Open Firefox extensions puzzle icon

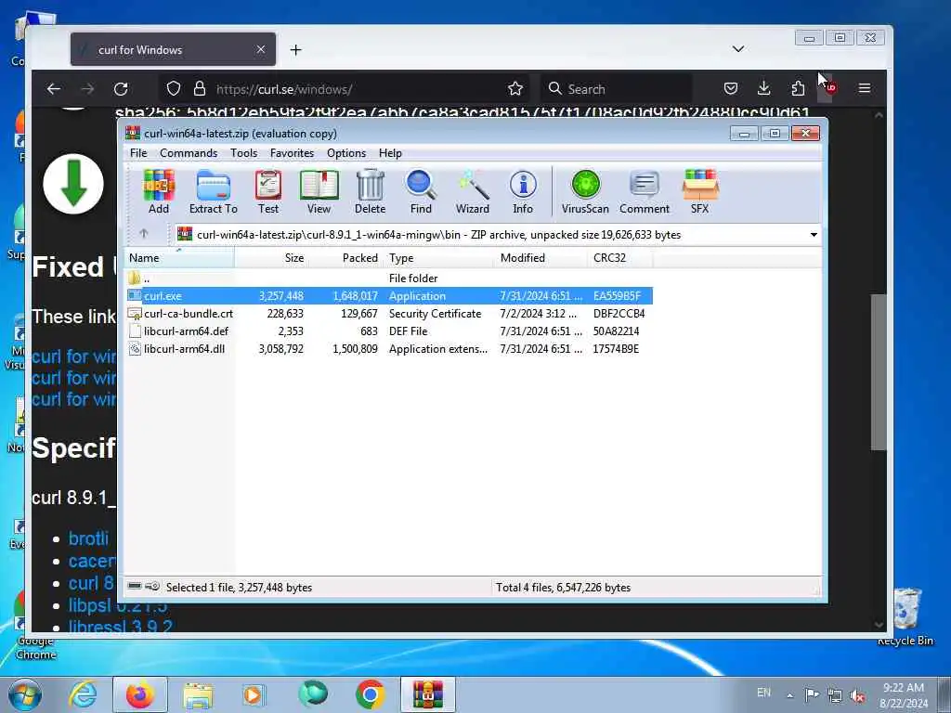click(x=798, y=88)
